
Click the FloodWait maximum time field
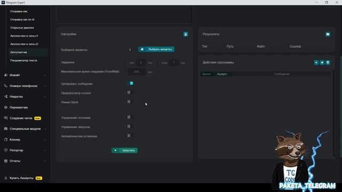(137, 72)
